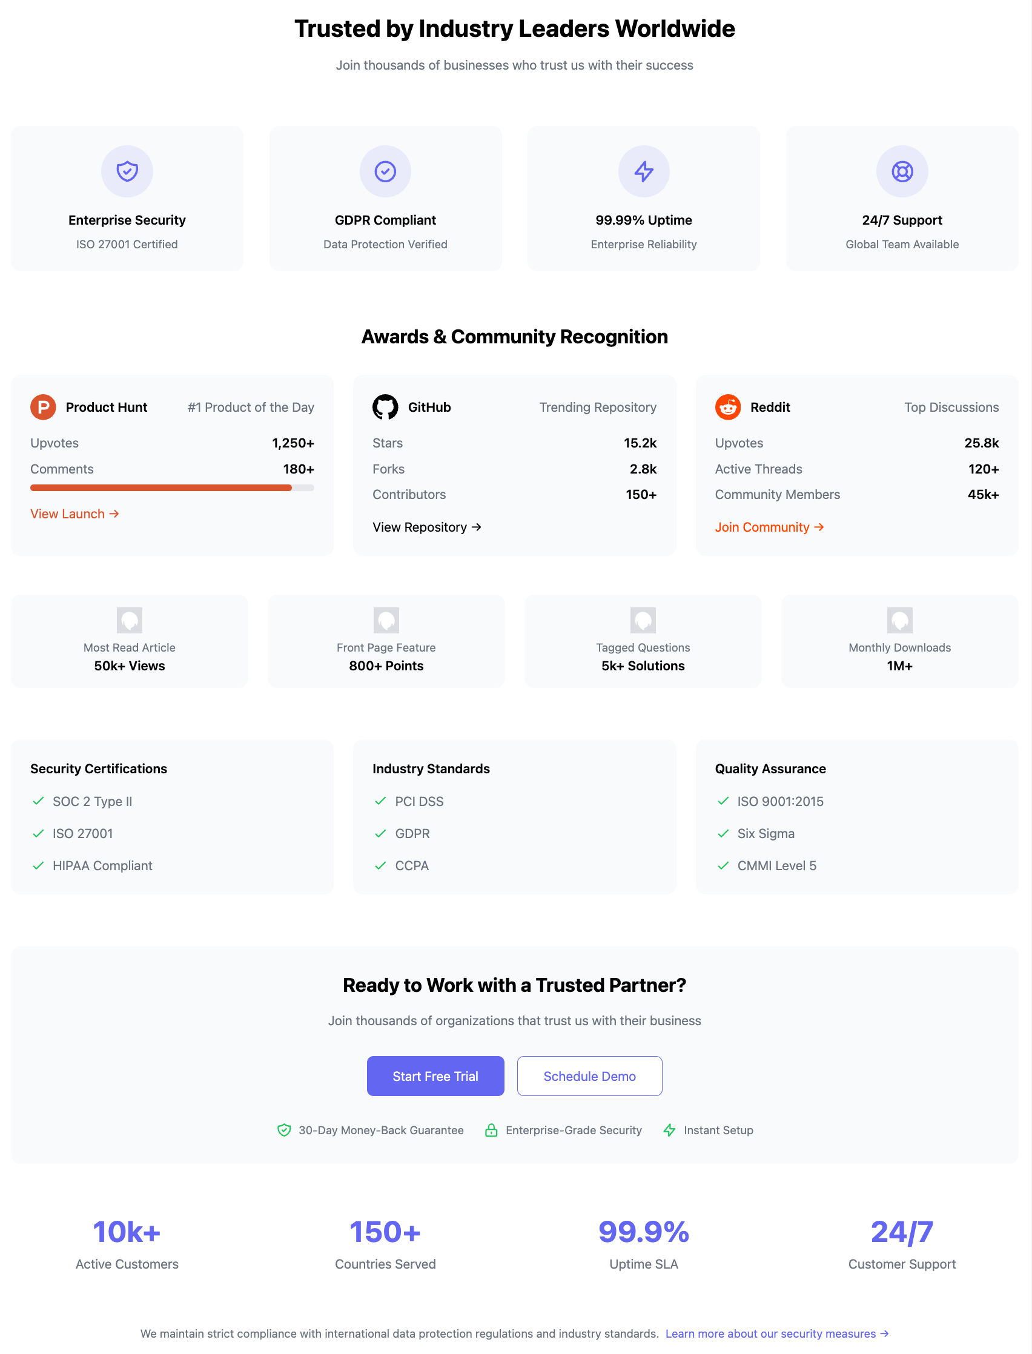Click the Product Hunt logo icon

[43, 407]
